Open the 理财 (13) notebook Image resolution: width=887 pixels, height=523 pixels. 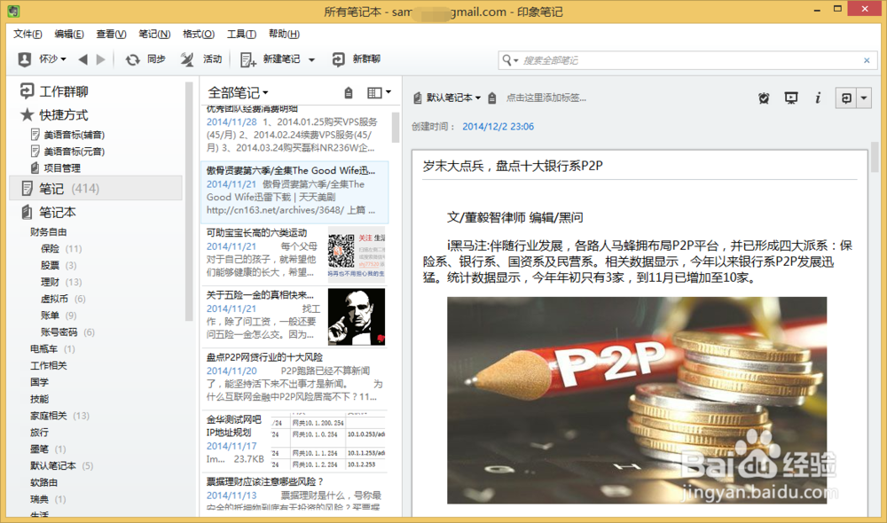tap(61, 282)
